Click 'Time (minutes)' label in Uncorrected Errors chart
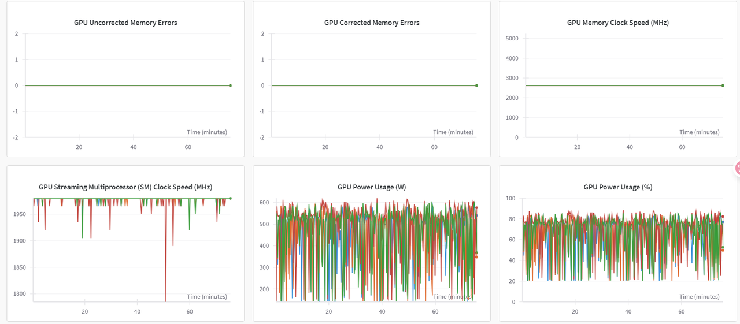This screenshot has height=324, width=740. coord(207,132)
